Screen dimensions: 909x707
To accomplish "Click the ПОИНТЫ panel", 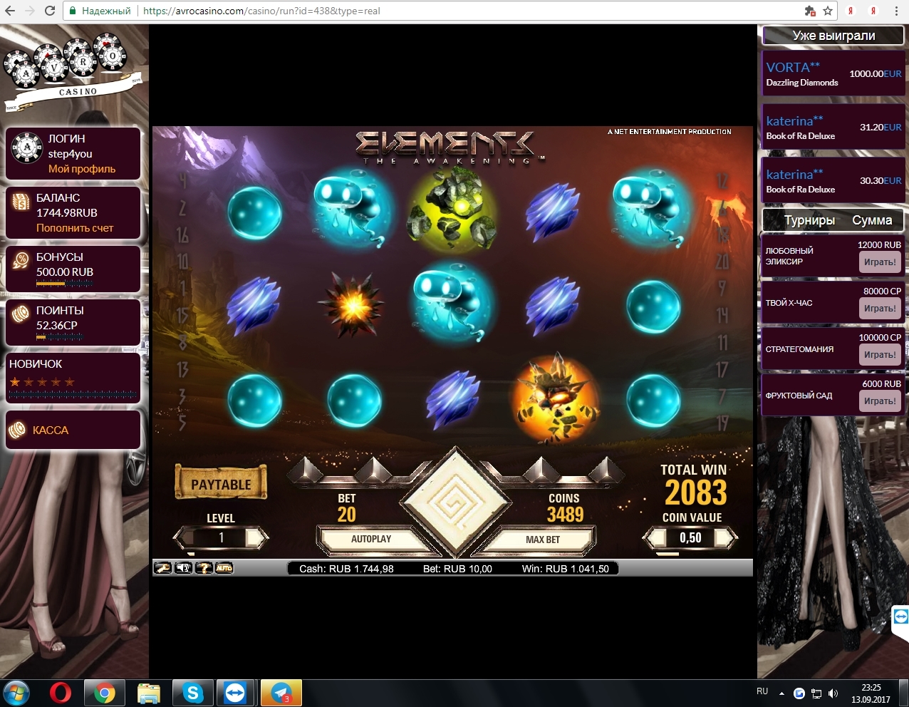I will [73, 322].
